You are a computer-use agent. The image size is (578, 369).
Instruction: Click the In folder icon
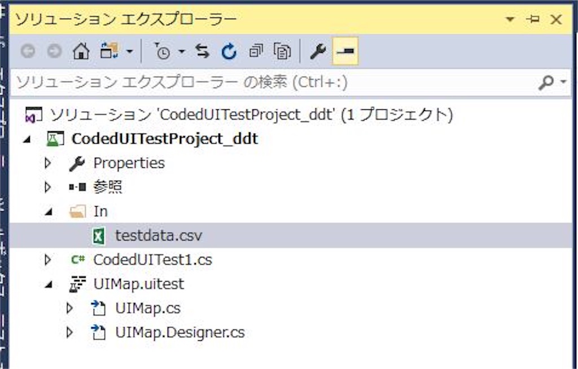(x=77, y=211)
